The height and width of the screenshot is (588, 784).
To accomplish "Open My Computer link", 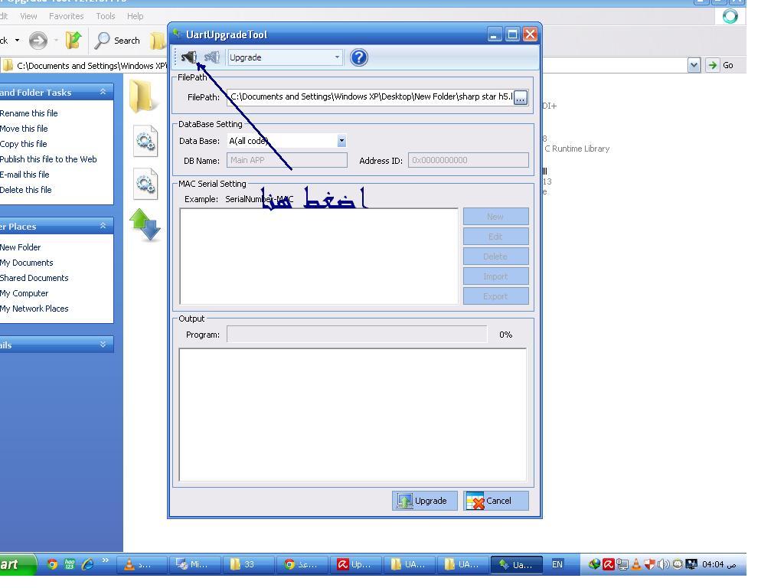I will coord(24,293).
